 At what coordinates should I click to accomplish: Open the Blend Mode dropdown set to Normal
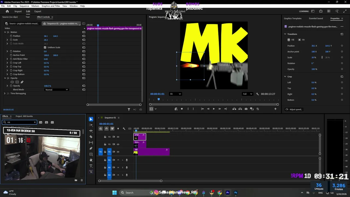click(57, 89)
